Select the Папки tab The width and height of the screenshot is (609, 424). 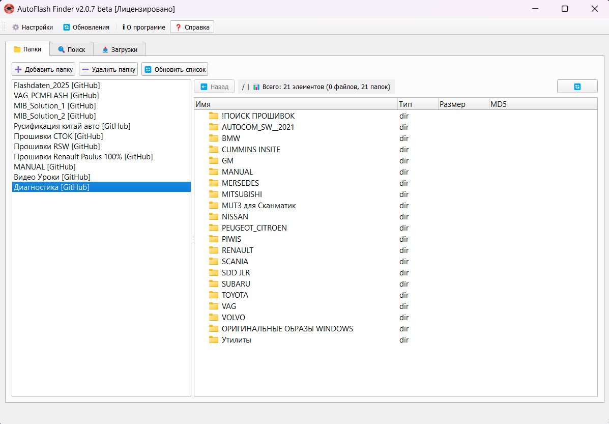(27, 49)
